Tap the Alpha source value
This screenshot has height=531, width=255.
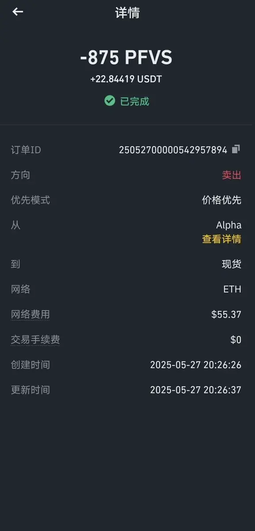[229, 225]
